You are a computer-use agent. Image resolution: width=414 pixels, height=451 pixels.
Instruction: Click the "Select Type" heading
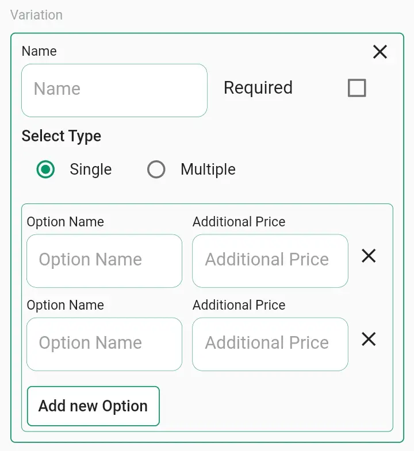62,136
